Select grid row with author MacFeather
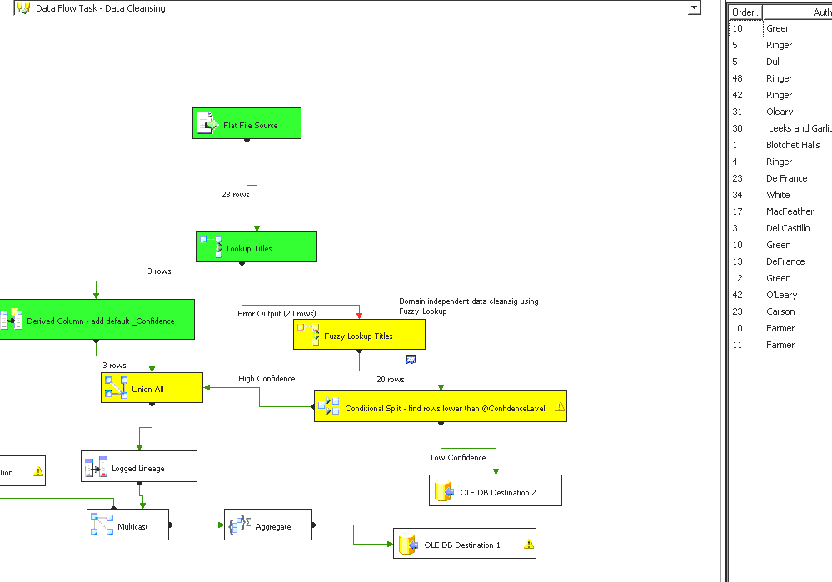This screenshot has height=582, width=832. point(780,211)
